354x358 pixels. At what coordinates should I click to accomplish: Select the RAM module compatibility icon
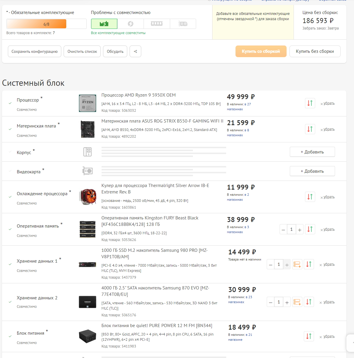(x=157, y=24)
